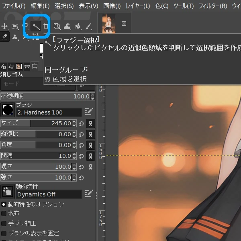This screenshot has width=241, height=241.
Task: Enable the 手ブレ補正 checkbox
Action: tap(4, 223)
